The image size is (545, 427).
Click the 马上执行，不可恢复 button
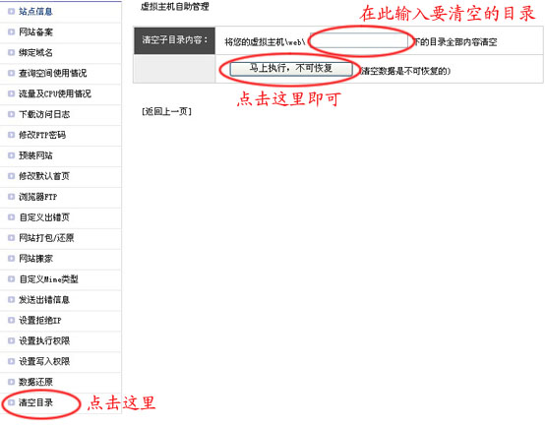click(x=291, y=69)
